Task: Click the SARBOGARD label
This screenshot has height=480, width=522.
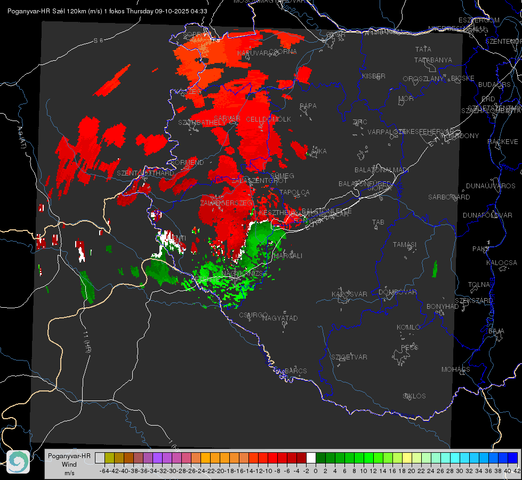Action: pos(449,197)
